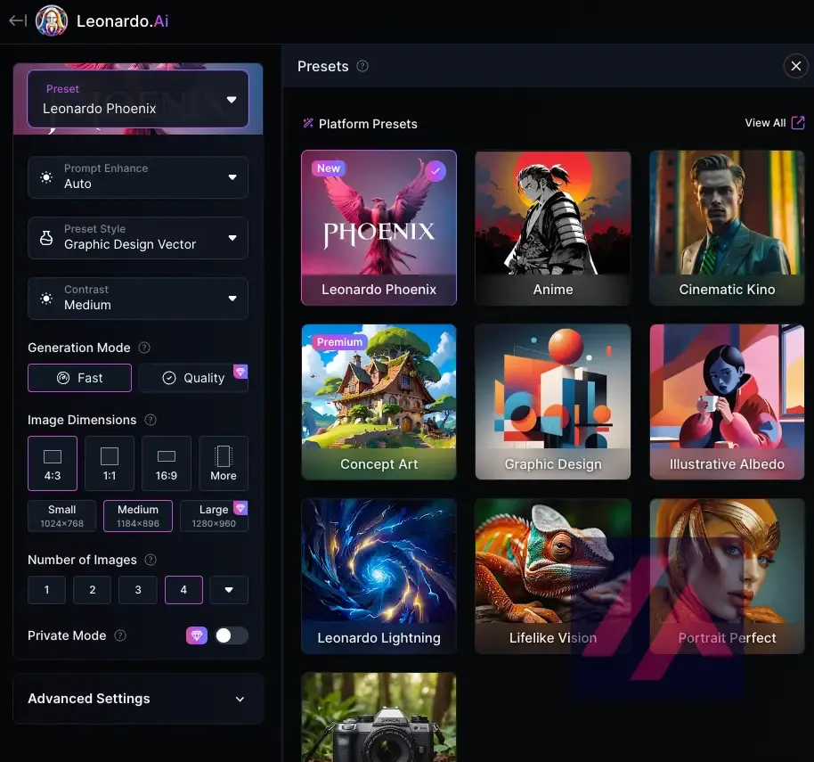Select the Leonardo Phoenix preset card
This screenshot has width=814, height=762.
[x=379, y=227]
